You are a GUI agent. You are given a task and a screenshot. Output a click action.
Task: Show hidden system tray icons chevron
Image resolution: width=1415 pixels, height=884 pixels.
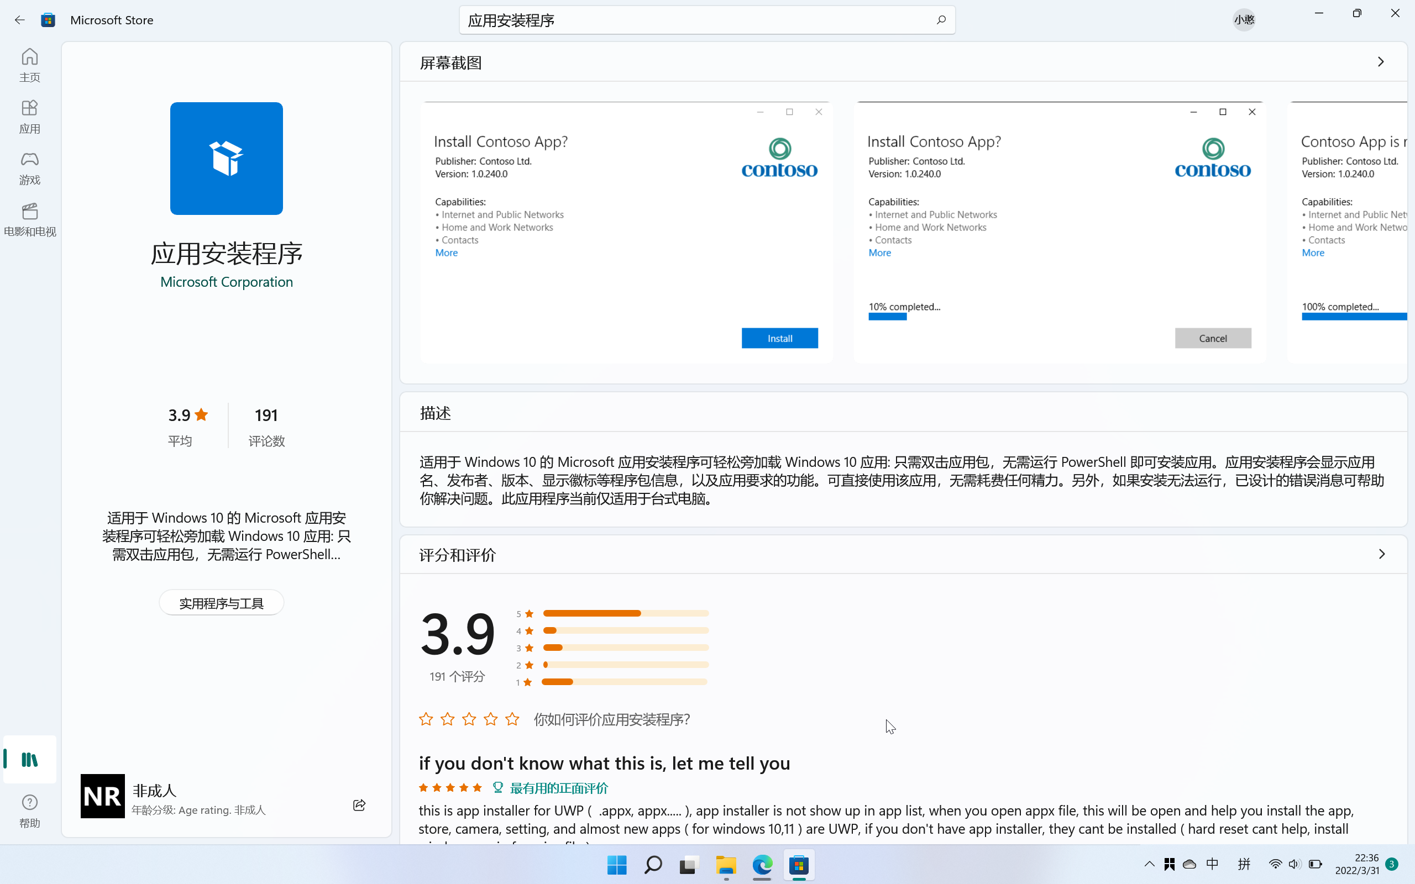(x=1149, y=864)
